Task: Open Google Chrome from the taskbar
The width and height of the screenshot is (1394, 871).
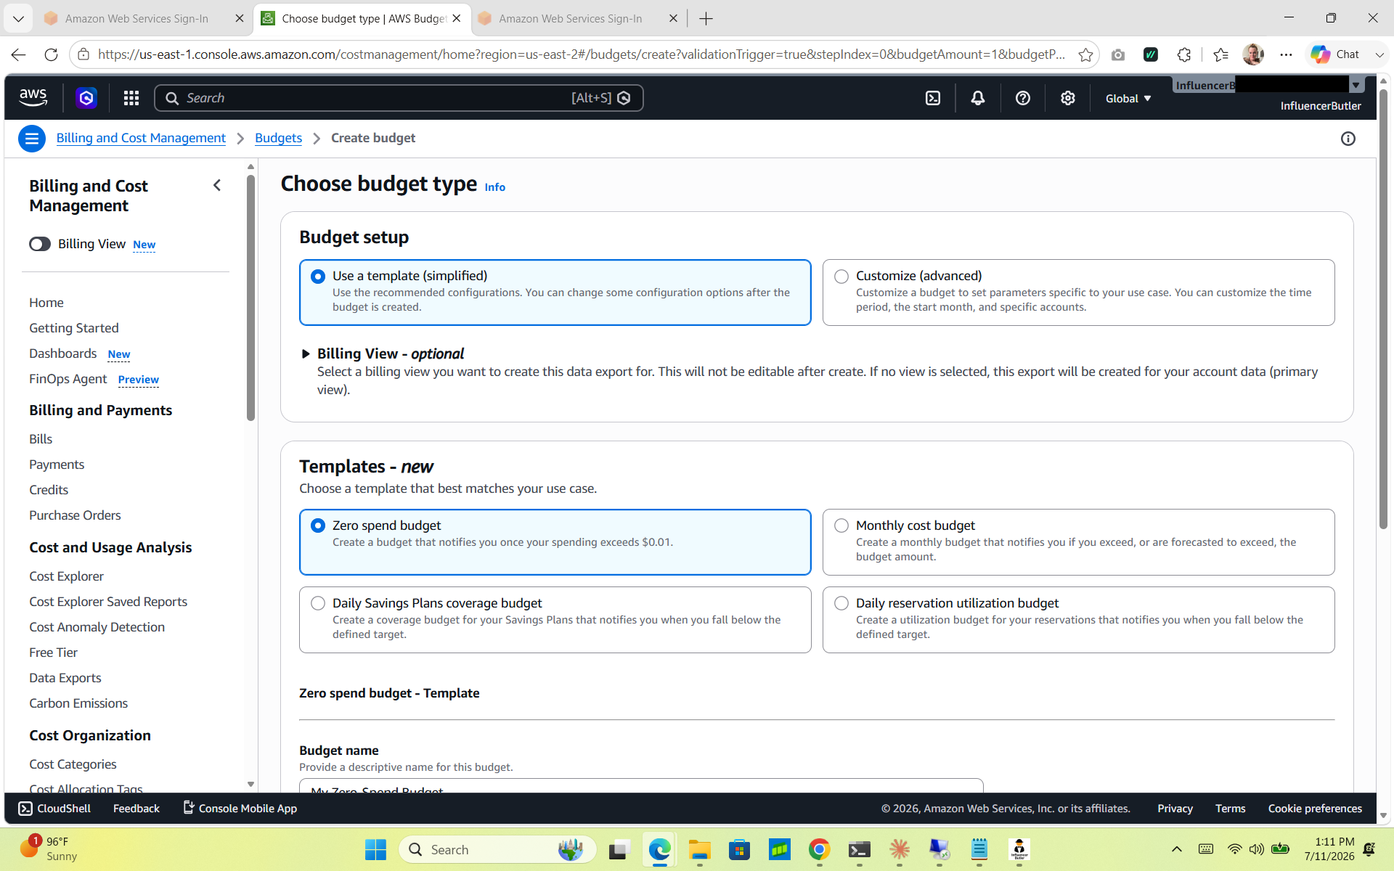Action: click(819, 849)
